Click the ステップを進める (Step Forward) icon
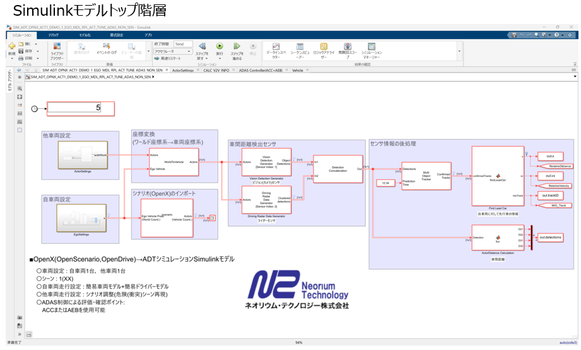 [x=237, y=47]
